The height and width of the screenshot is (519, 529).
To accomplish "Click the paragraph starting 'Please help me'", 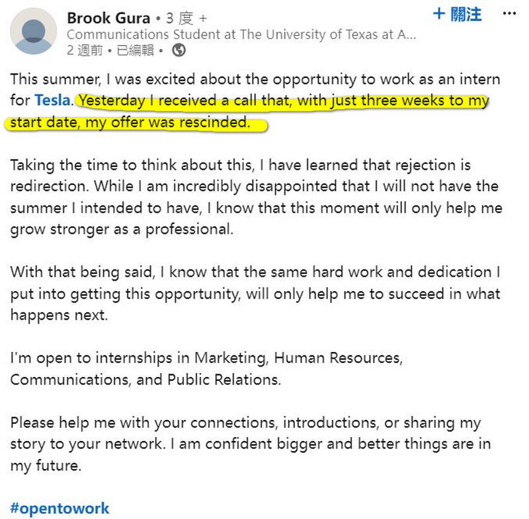I will (251, 444).
